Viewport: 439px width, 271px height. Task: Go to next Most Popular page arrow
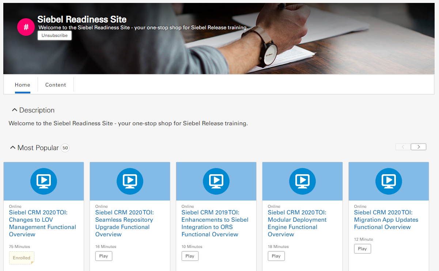pos(419,147)
